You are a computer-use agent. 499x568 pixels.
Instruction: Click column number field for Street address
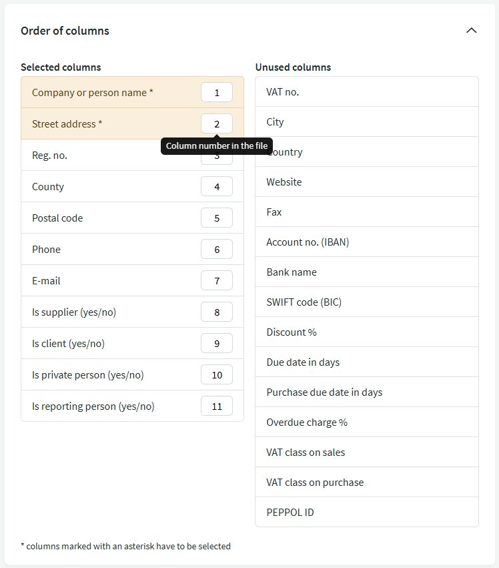coord(217,124)
